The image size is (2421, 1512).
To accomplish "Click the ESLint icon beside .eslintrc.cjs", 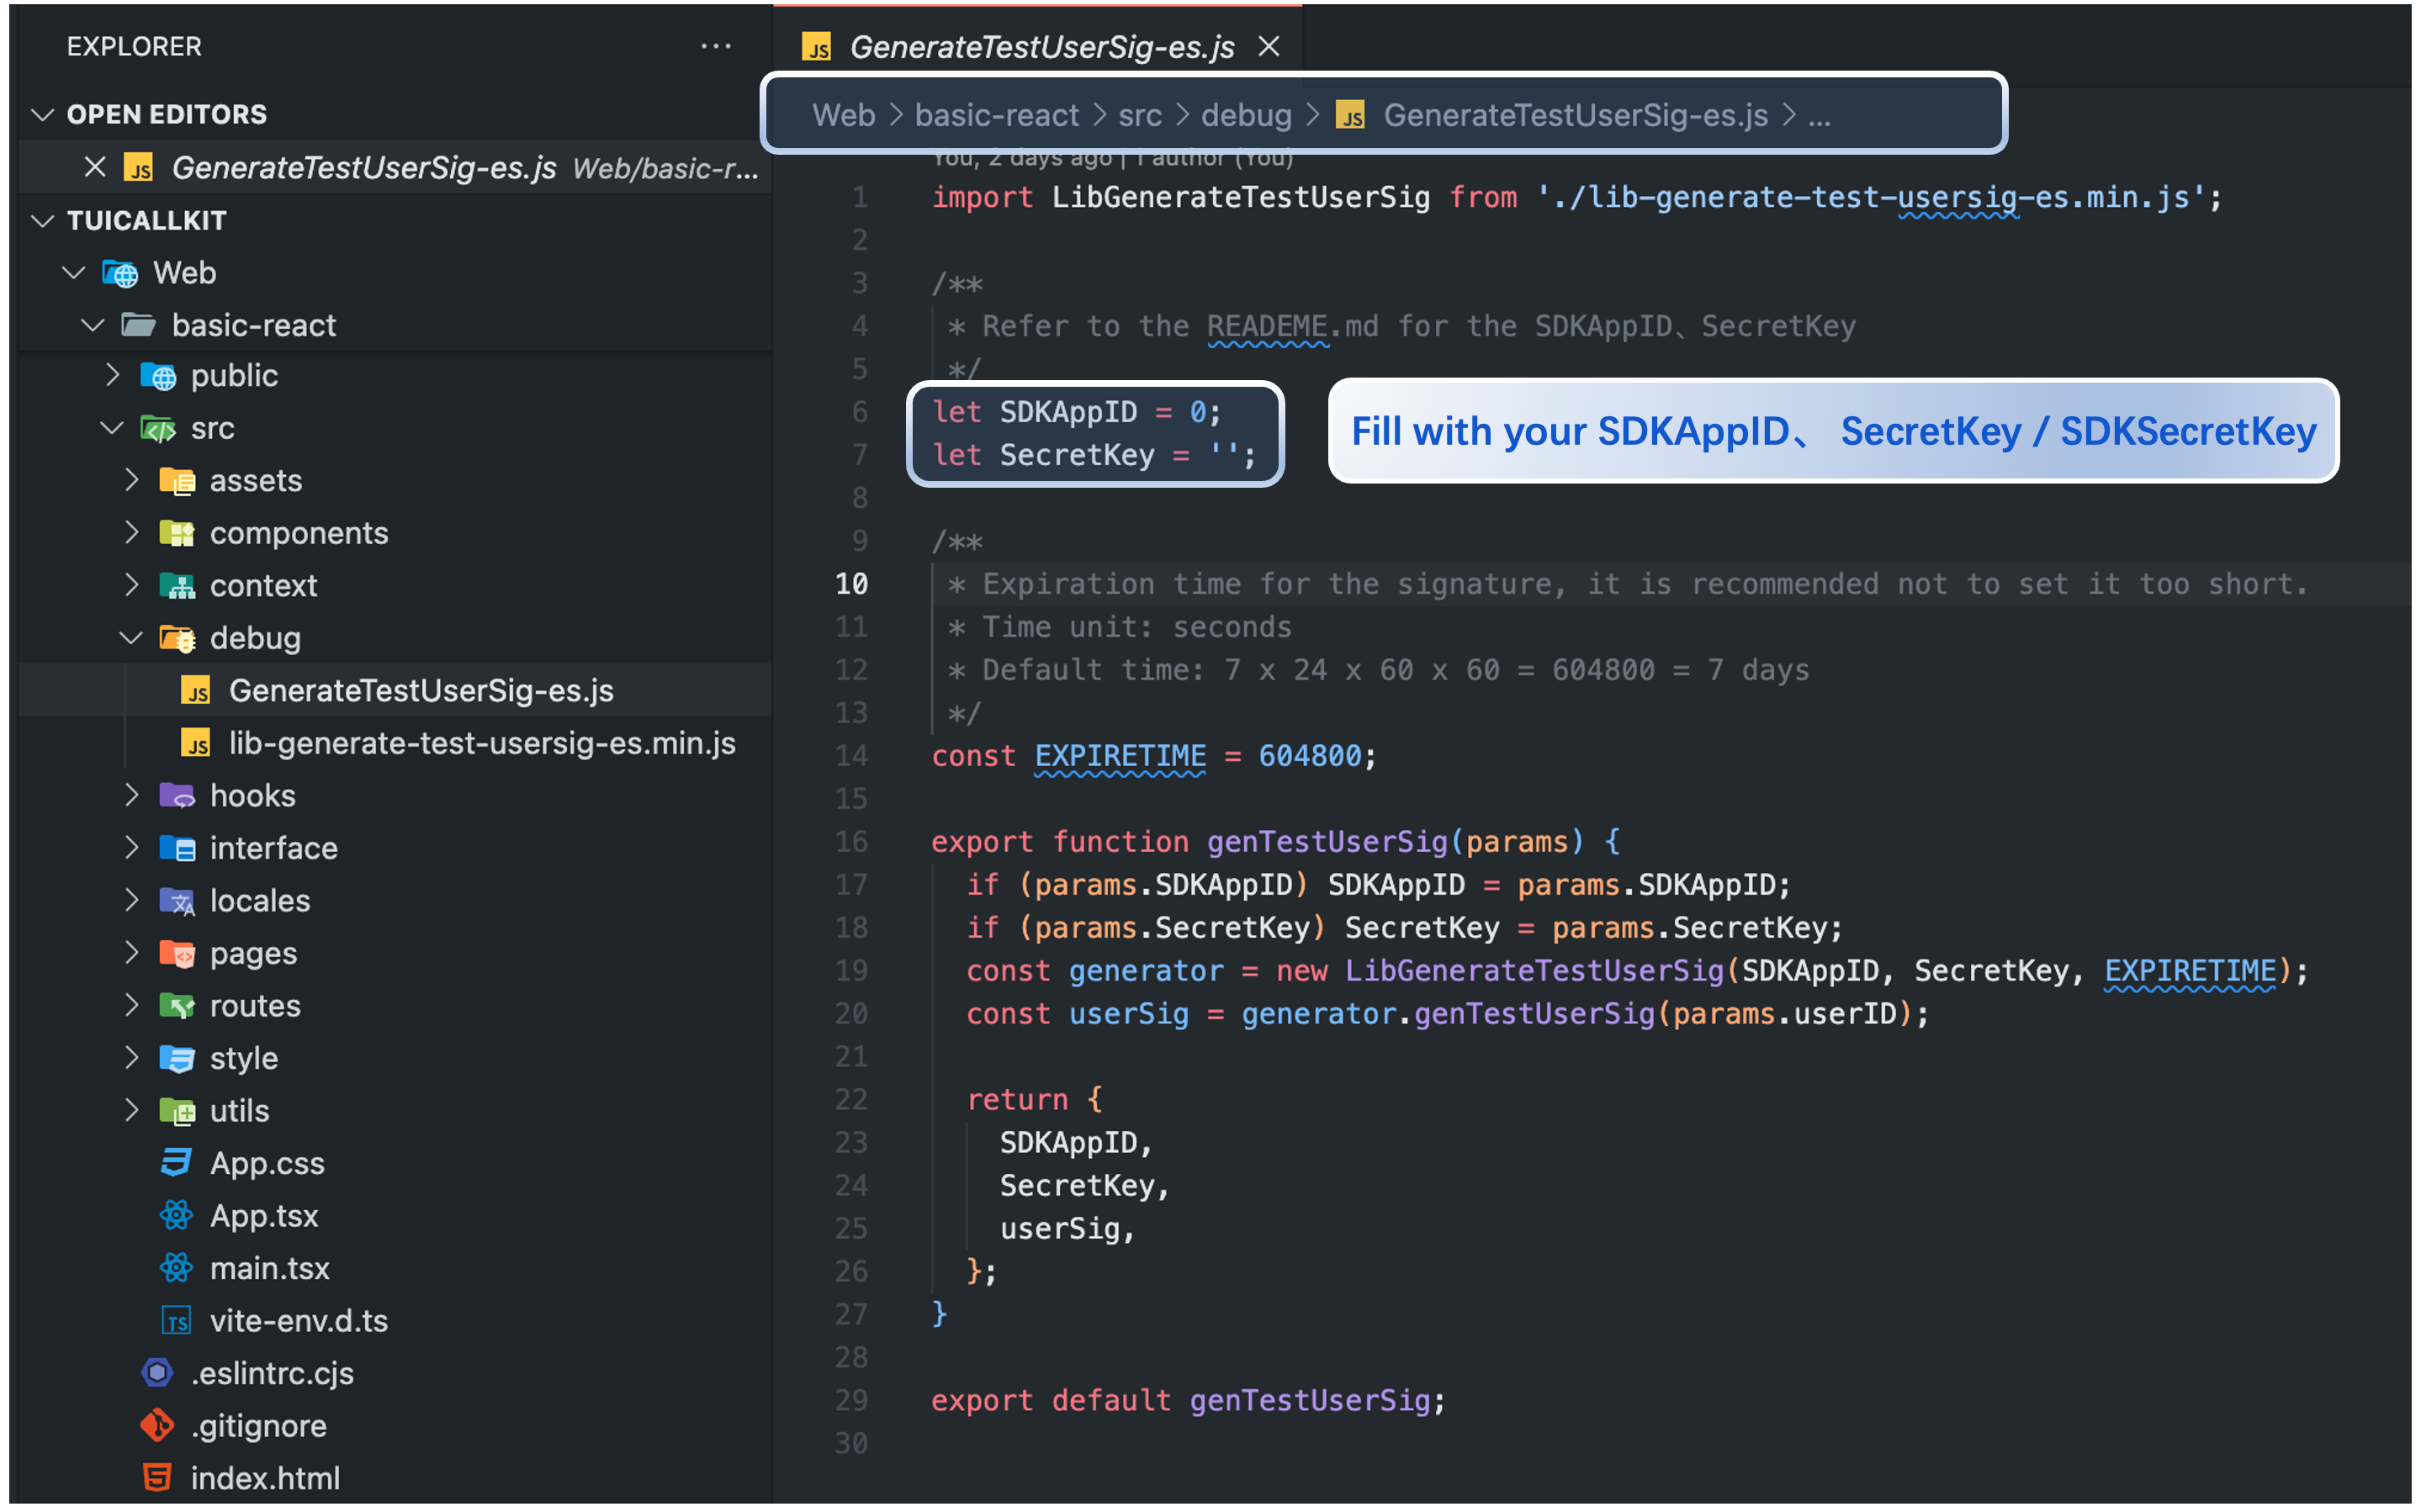I will [x=157, y=1372].
